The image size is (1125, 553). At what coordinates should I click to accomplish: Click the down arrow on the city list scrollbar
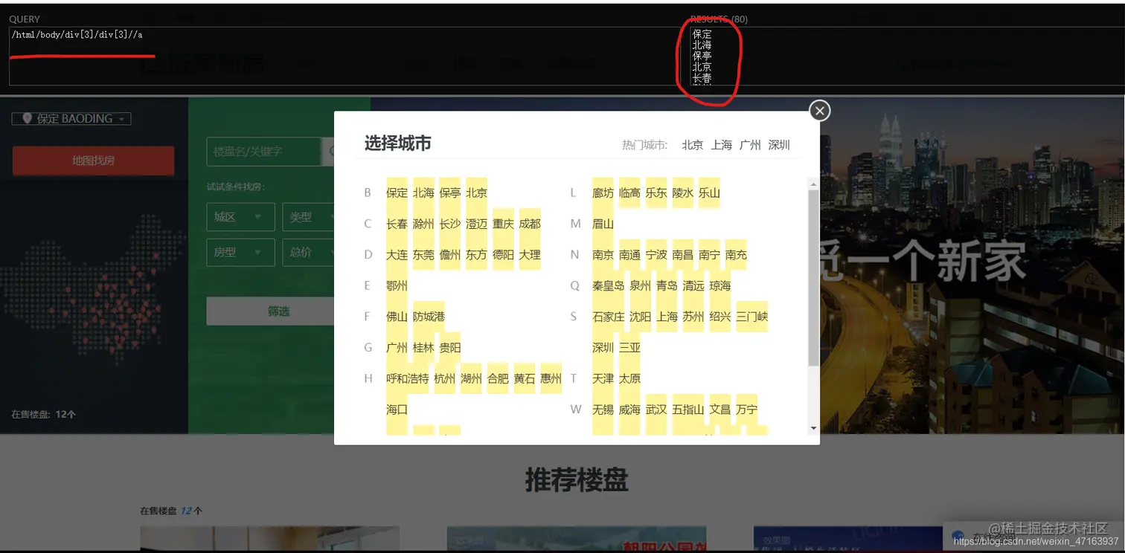(x=812, y=428)
